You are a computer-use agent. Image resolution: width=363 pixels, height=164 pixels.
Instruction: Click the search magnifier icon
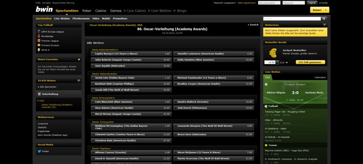pyautogui.click(x=324, y=19)
